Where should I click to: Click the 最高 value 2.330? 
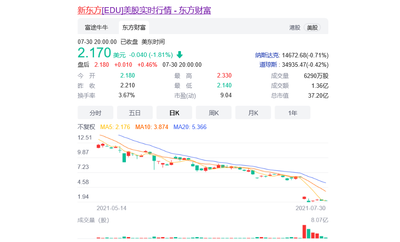click(x=224, y=75)
